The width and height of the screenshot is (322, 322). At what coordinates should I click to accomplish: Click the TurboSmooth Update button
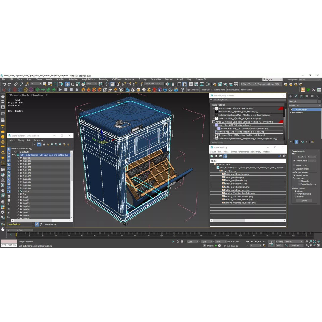[x=304, y=201]
